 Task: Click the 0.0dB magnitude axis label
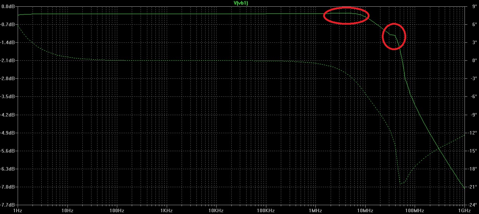(x=8, y=6)
